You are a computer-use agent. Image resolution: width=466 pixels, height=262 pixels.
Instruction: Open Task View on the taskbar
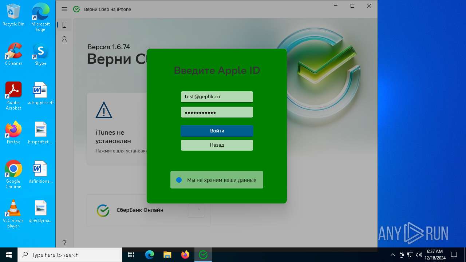131,255
